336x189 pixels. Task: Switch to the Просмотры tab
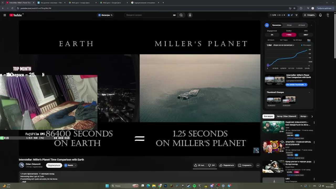coord(277,25)
